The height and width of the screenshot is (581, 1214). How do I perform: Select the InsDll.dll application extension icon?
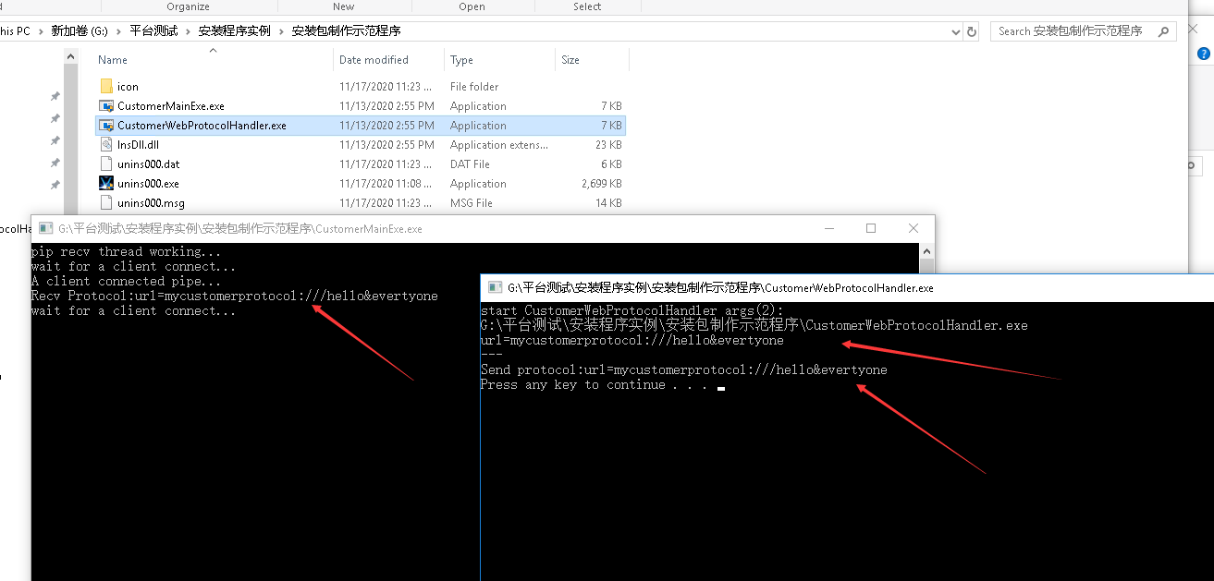(x=106, y=144)
